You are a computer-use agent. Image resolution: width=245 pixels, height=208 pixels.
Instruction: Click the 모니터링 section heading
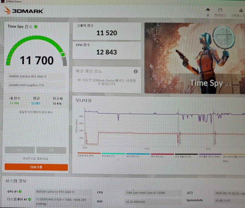point(84,100)
